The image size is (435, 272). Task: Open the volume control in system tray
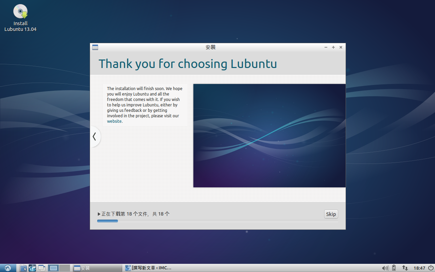(385, 268)
